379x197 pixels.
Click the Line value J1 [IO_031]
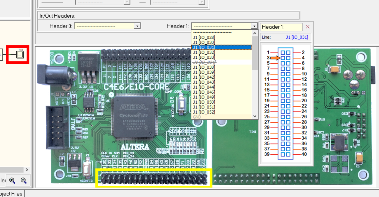(x=297, y=37)
